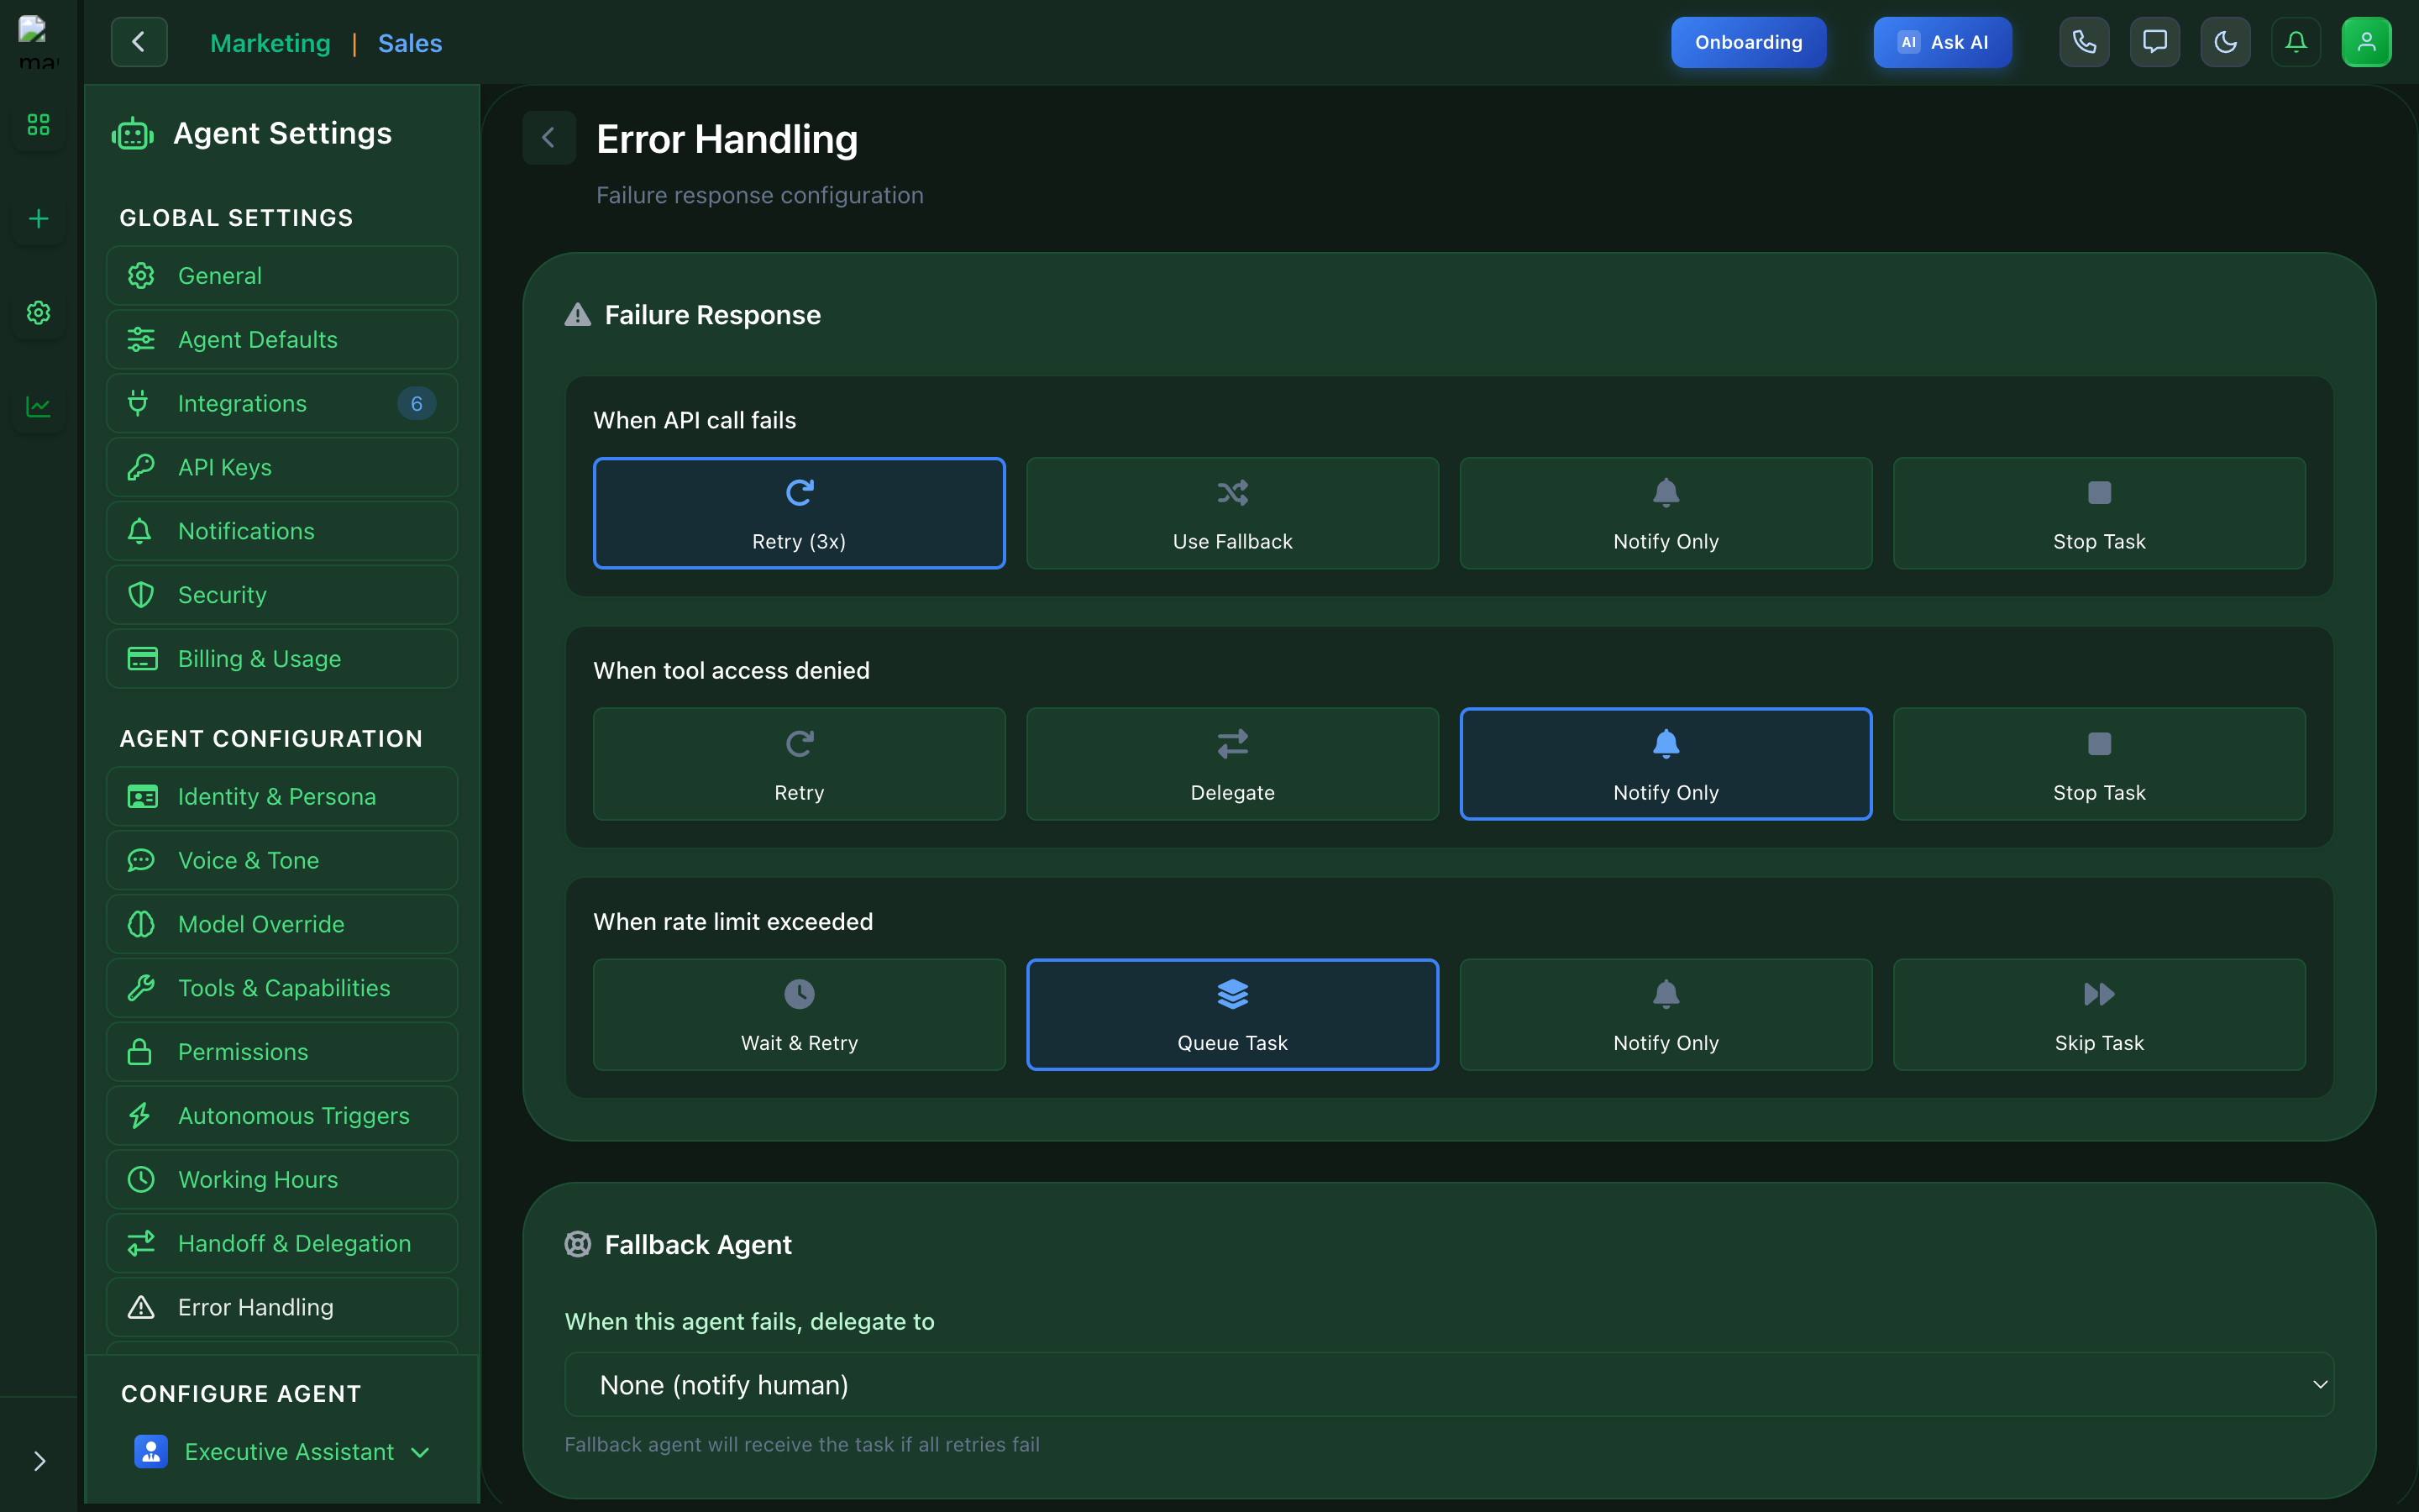Image resolution: width=2419 pixels, height=1512 pixels.
Task: Select Notify Only for API call fails
Action: pyautogui.click(x=1666, y=513)
